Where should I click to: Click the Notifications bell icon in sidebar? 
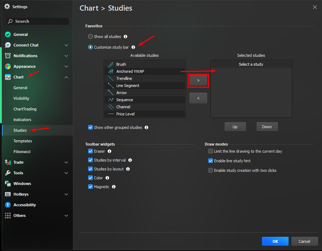8,56
